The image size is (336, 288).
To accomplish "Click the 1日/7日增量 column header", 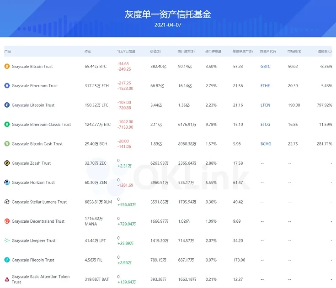I will click(x=126, y=52).
